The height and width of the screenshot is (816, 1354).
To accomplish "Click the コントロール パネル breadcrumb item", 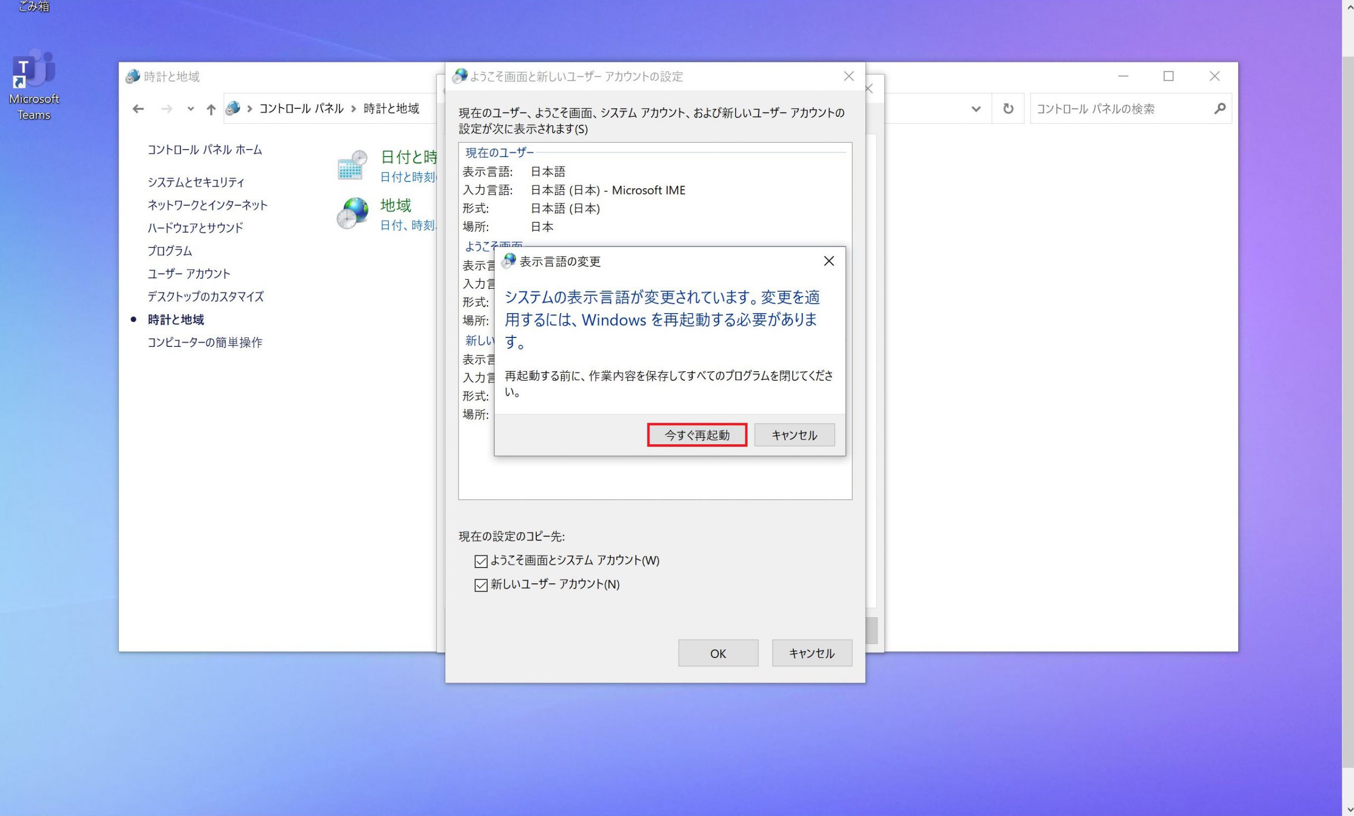I will point(300,109).
